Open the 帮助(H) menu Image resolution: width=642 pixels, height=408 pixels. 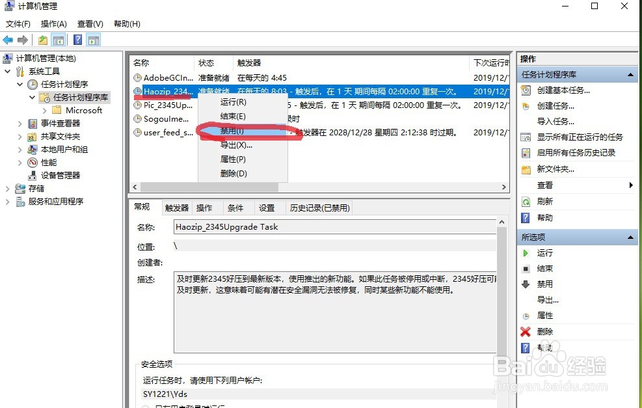127,24
